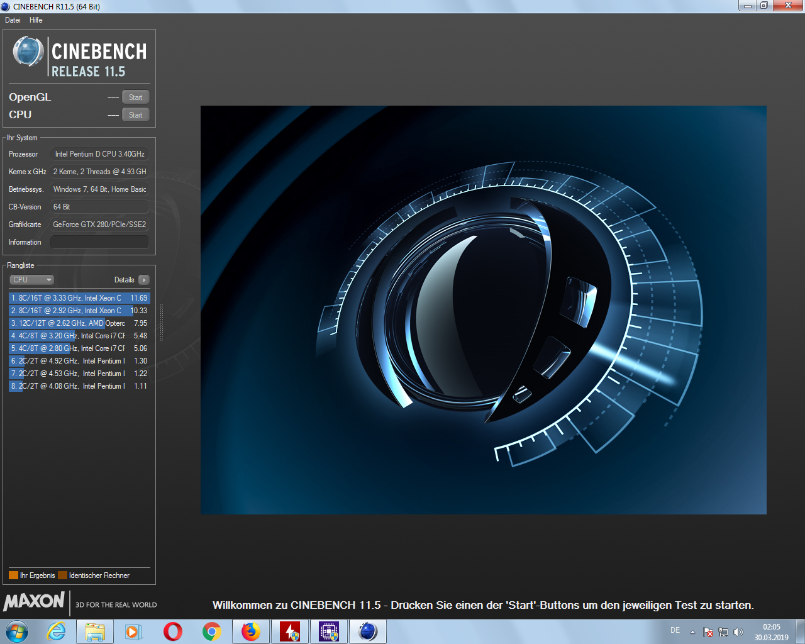Open Windows Explorer from taskbar
Viewport: 805px width, 644px height.
pos(95,631)
